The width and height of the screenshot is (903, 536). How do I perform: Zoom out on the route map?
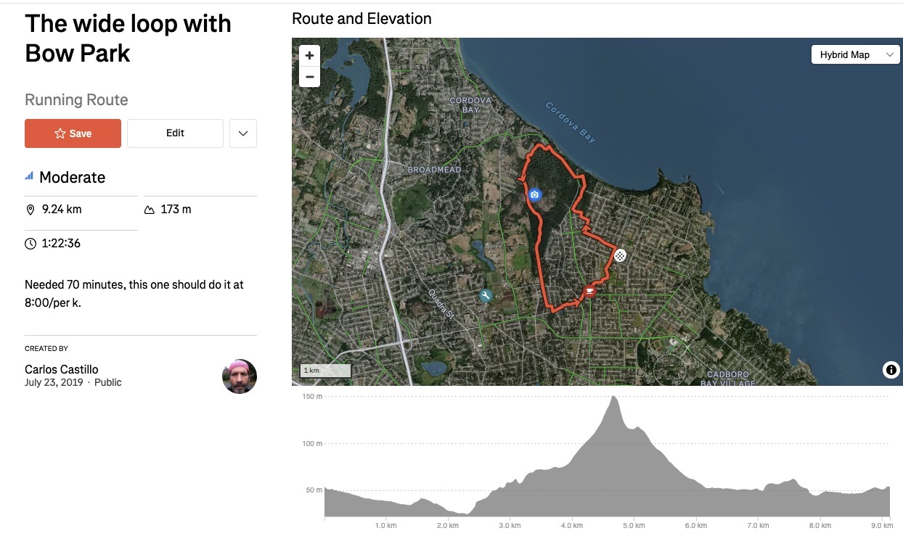click(x=309, y=76)
